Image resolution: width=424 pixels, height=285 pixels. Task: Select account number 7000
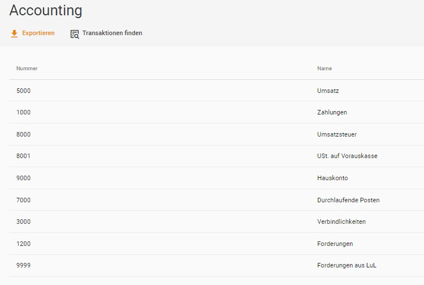(x=24, y=200)
